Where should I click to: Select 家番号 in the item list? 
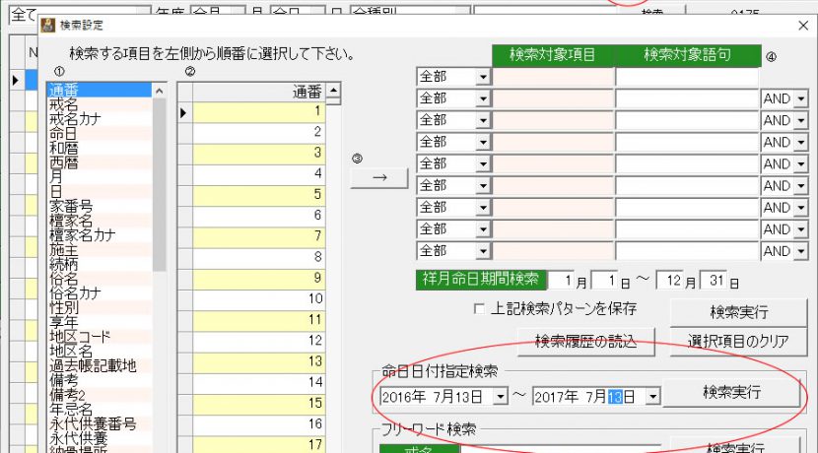pos(100,206)
